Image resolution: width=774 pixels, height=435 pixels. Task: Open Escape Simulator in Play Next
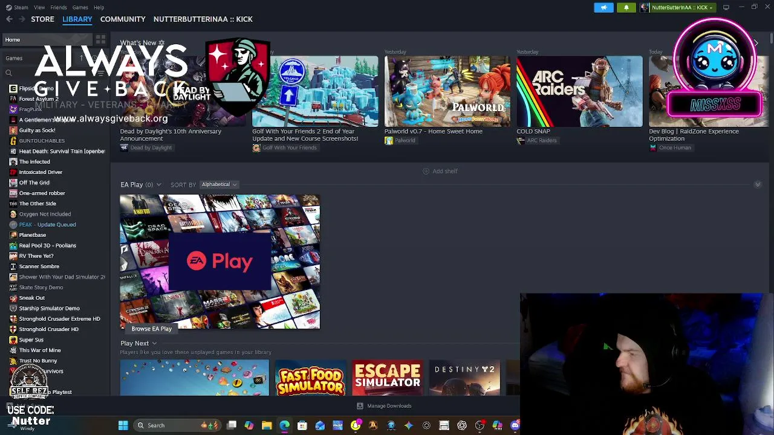click(x=388, y=378)
